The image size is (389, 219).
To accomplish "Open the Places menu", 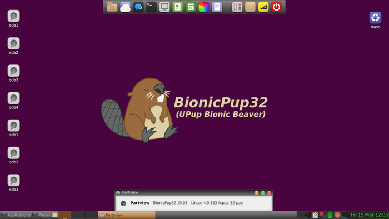I will point(42,215).
